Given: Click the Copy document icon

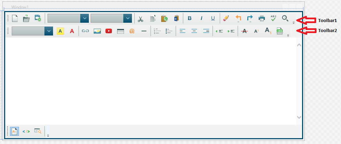Looking at the screenshot, I should coord(153,19).
